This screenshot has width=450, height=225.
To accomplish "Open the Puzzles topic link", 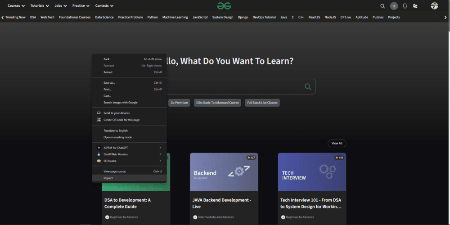I will (x=378, y=17).
